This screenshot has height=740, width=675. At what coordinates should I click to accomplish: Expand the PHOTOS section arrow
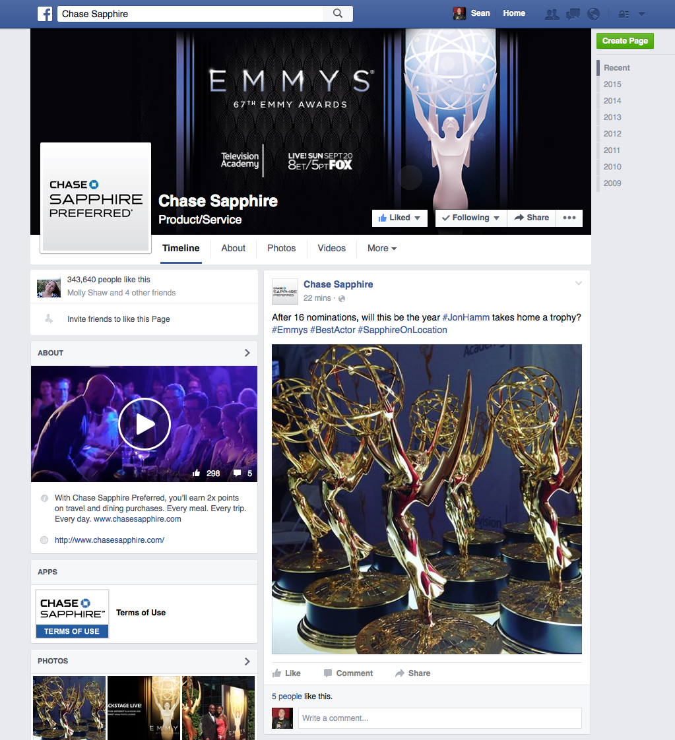coord(247,662)
